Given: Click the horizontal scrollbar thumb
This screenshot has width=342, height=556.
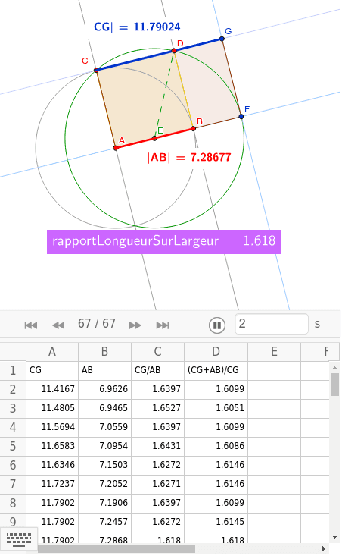Looking at the screenshot, I should (117, 549).
